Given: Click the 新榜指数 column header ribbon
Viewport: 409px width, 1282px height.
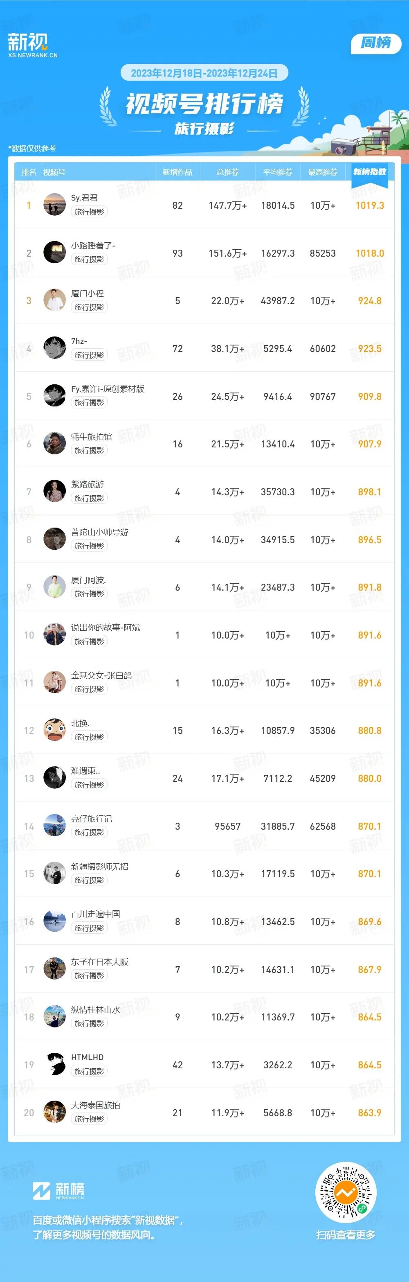Looking at the screenshot, I should click(370, 175).
